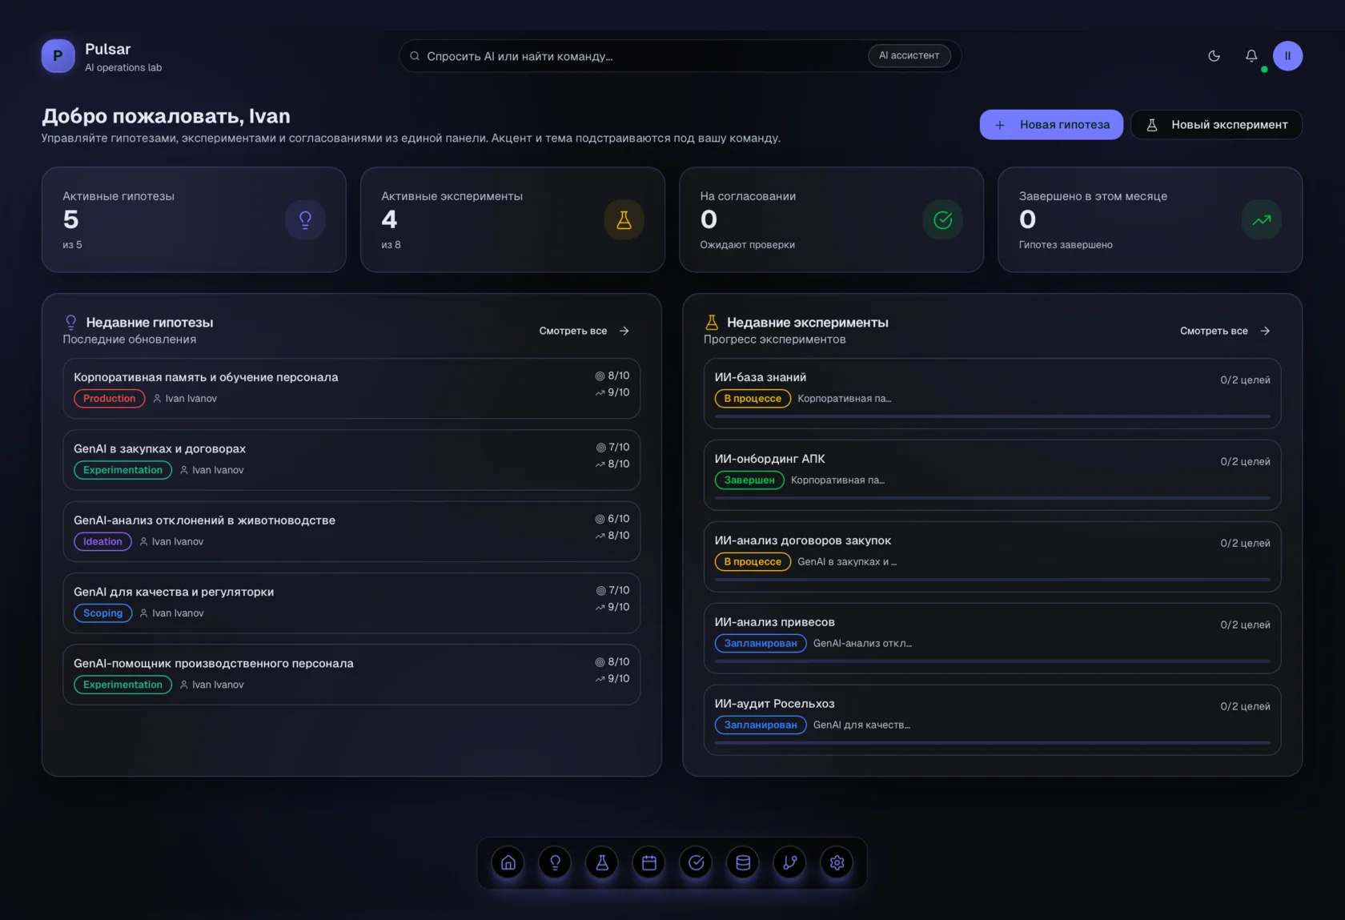Open the На согласовании stat card
Image resolution: width=1345 pixels, height=920 pixels.
click(x=831, y=219)
